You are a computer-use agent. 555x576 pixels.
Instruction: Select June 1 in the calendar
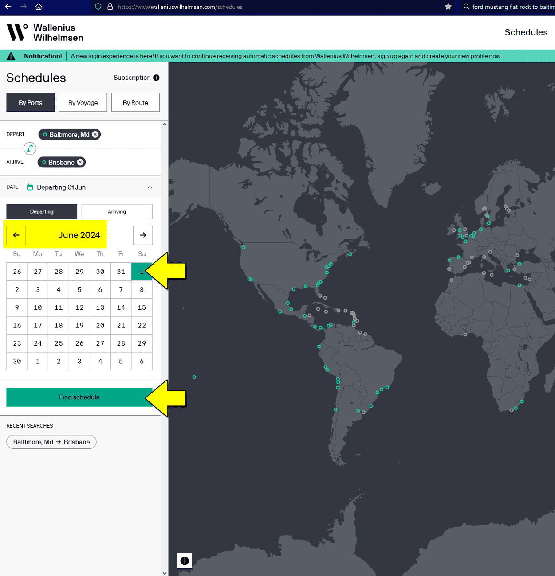tap(142, 272)
